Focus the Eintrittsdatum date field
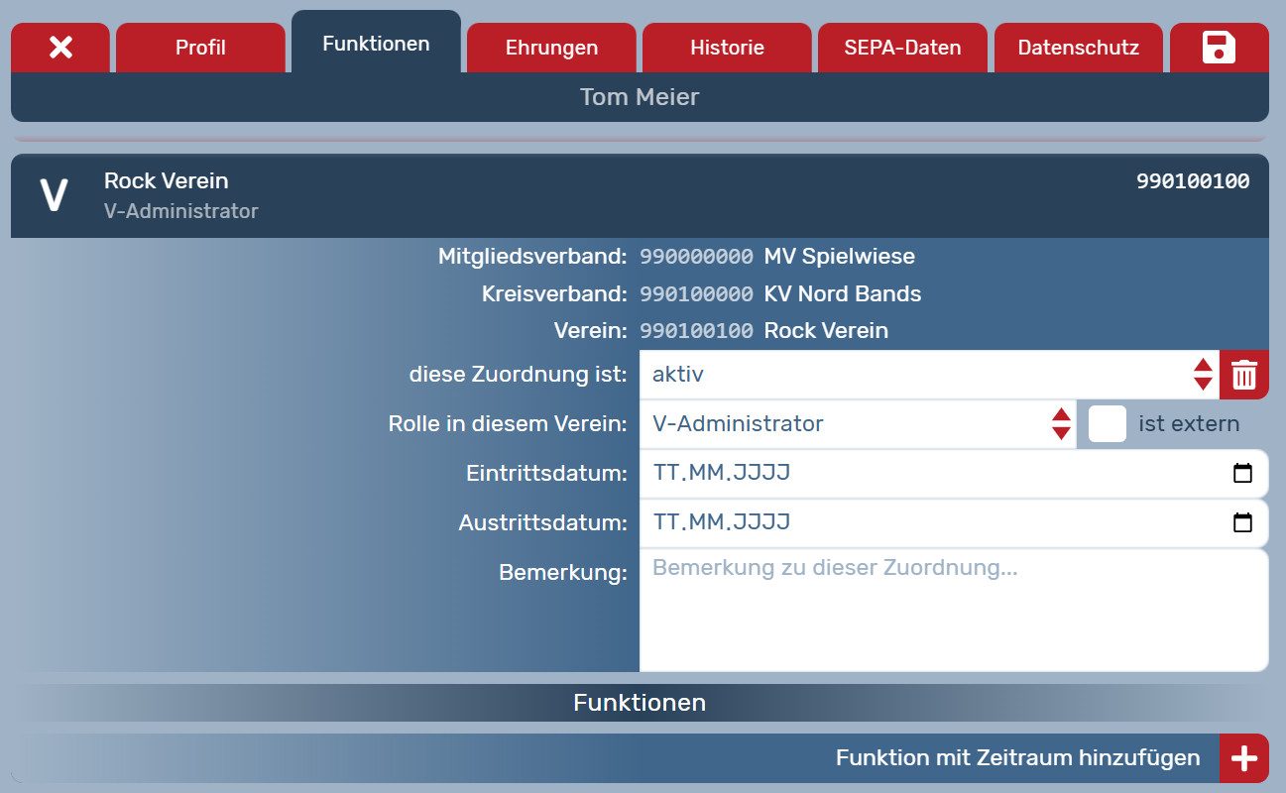Viewport: 1286px width, 793px height. pos(932,474)
